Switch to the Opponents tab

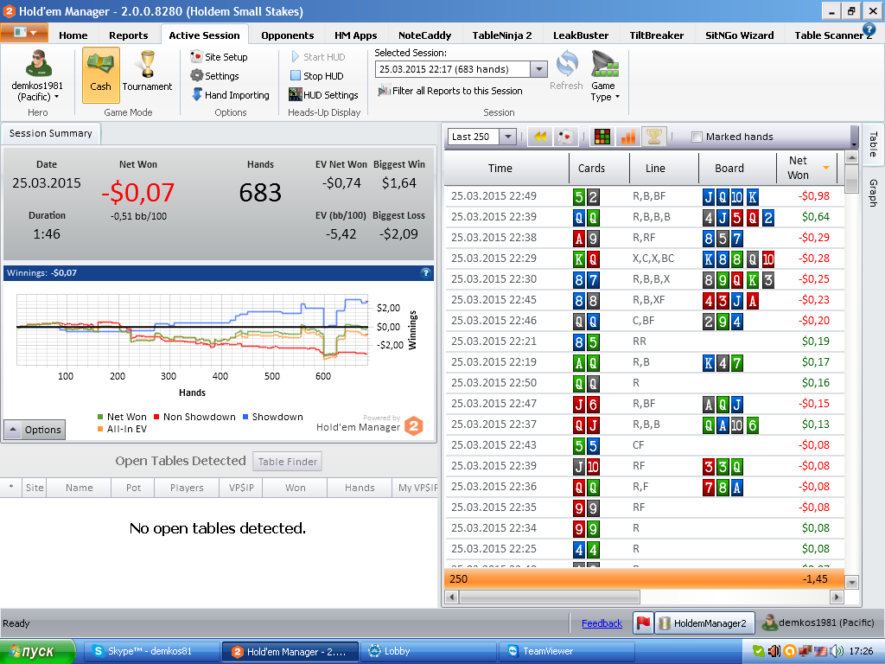click(x=287, y=35)
